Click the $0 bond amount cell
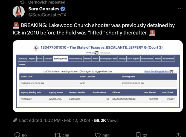 107,99
